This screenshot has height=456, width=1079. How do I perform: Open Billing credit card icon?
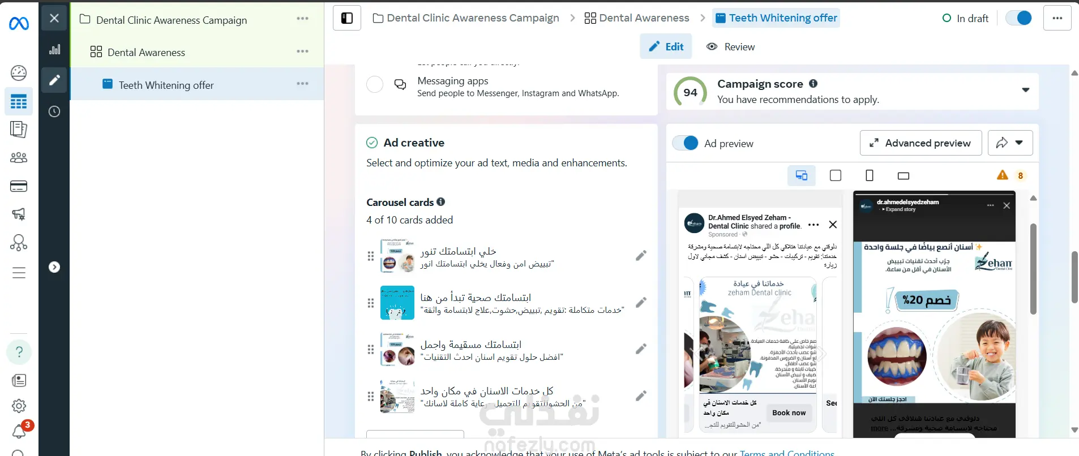(19, 186)
